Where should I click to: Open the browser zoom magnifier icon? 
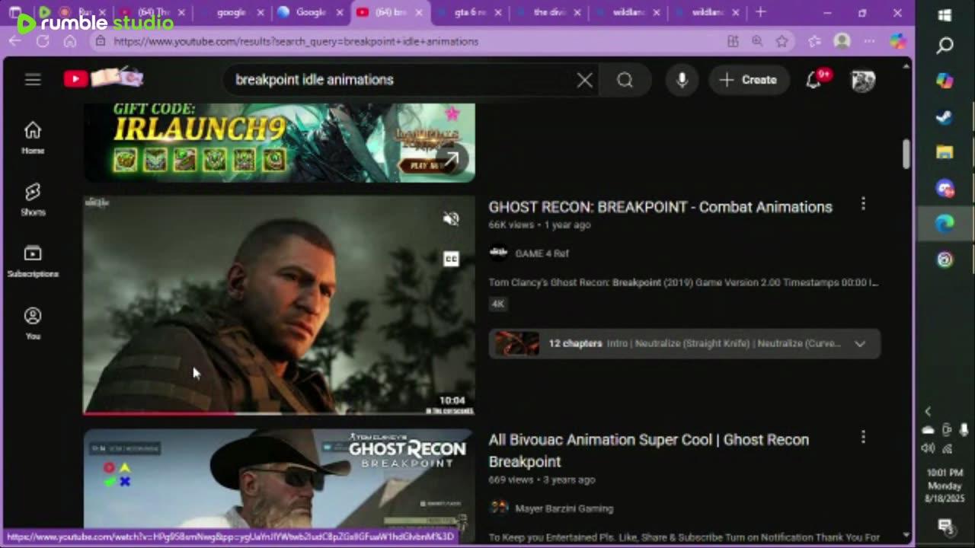pyautogui.click(x=757, y=41)
